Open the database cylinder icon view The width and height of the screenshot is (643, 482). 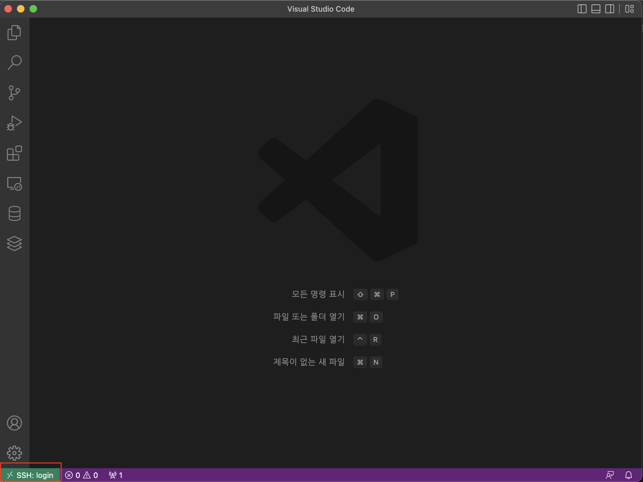[x=14, y=213]
